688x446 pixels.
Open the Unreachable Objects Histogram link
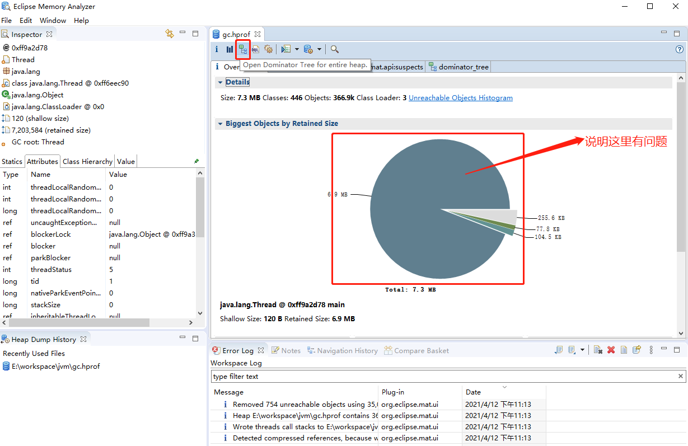(461, 97)
